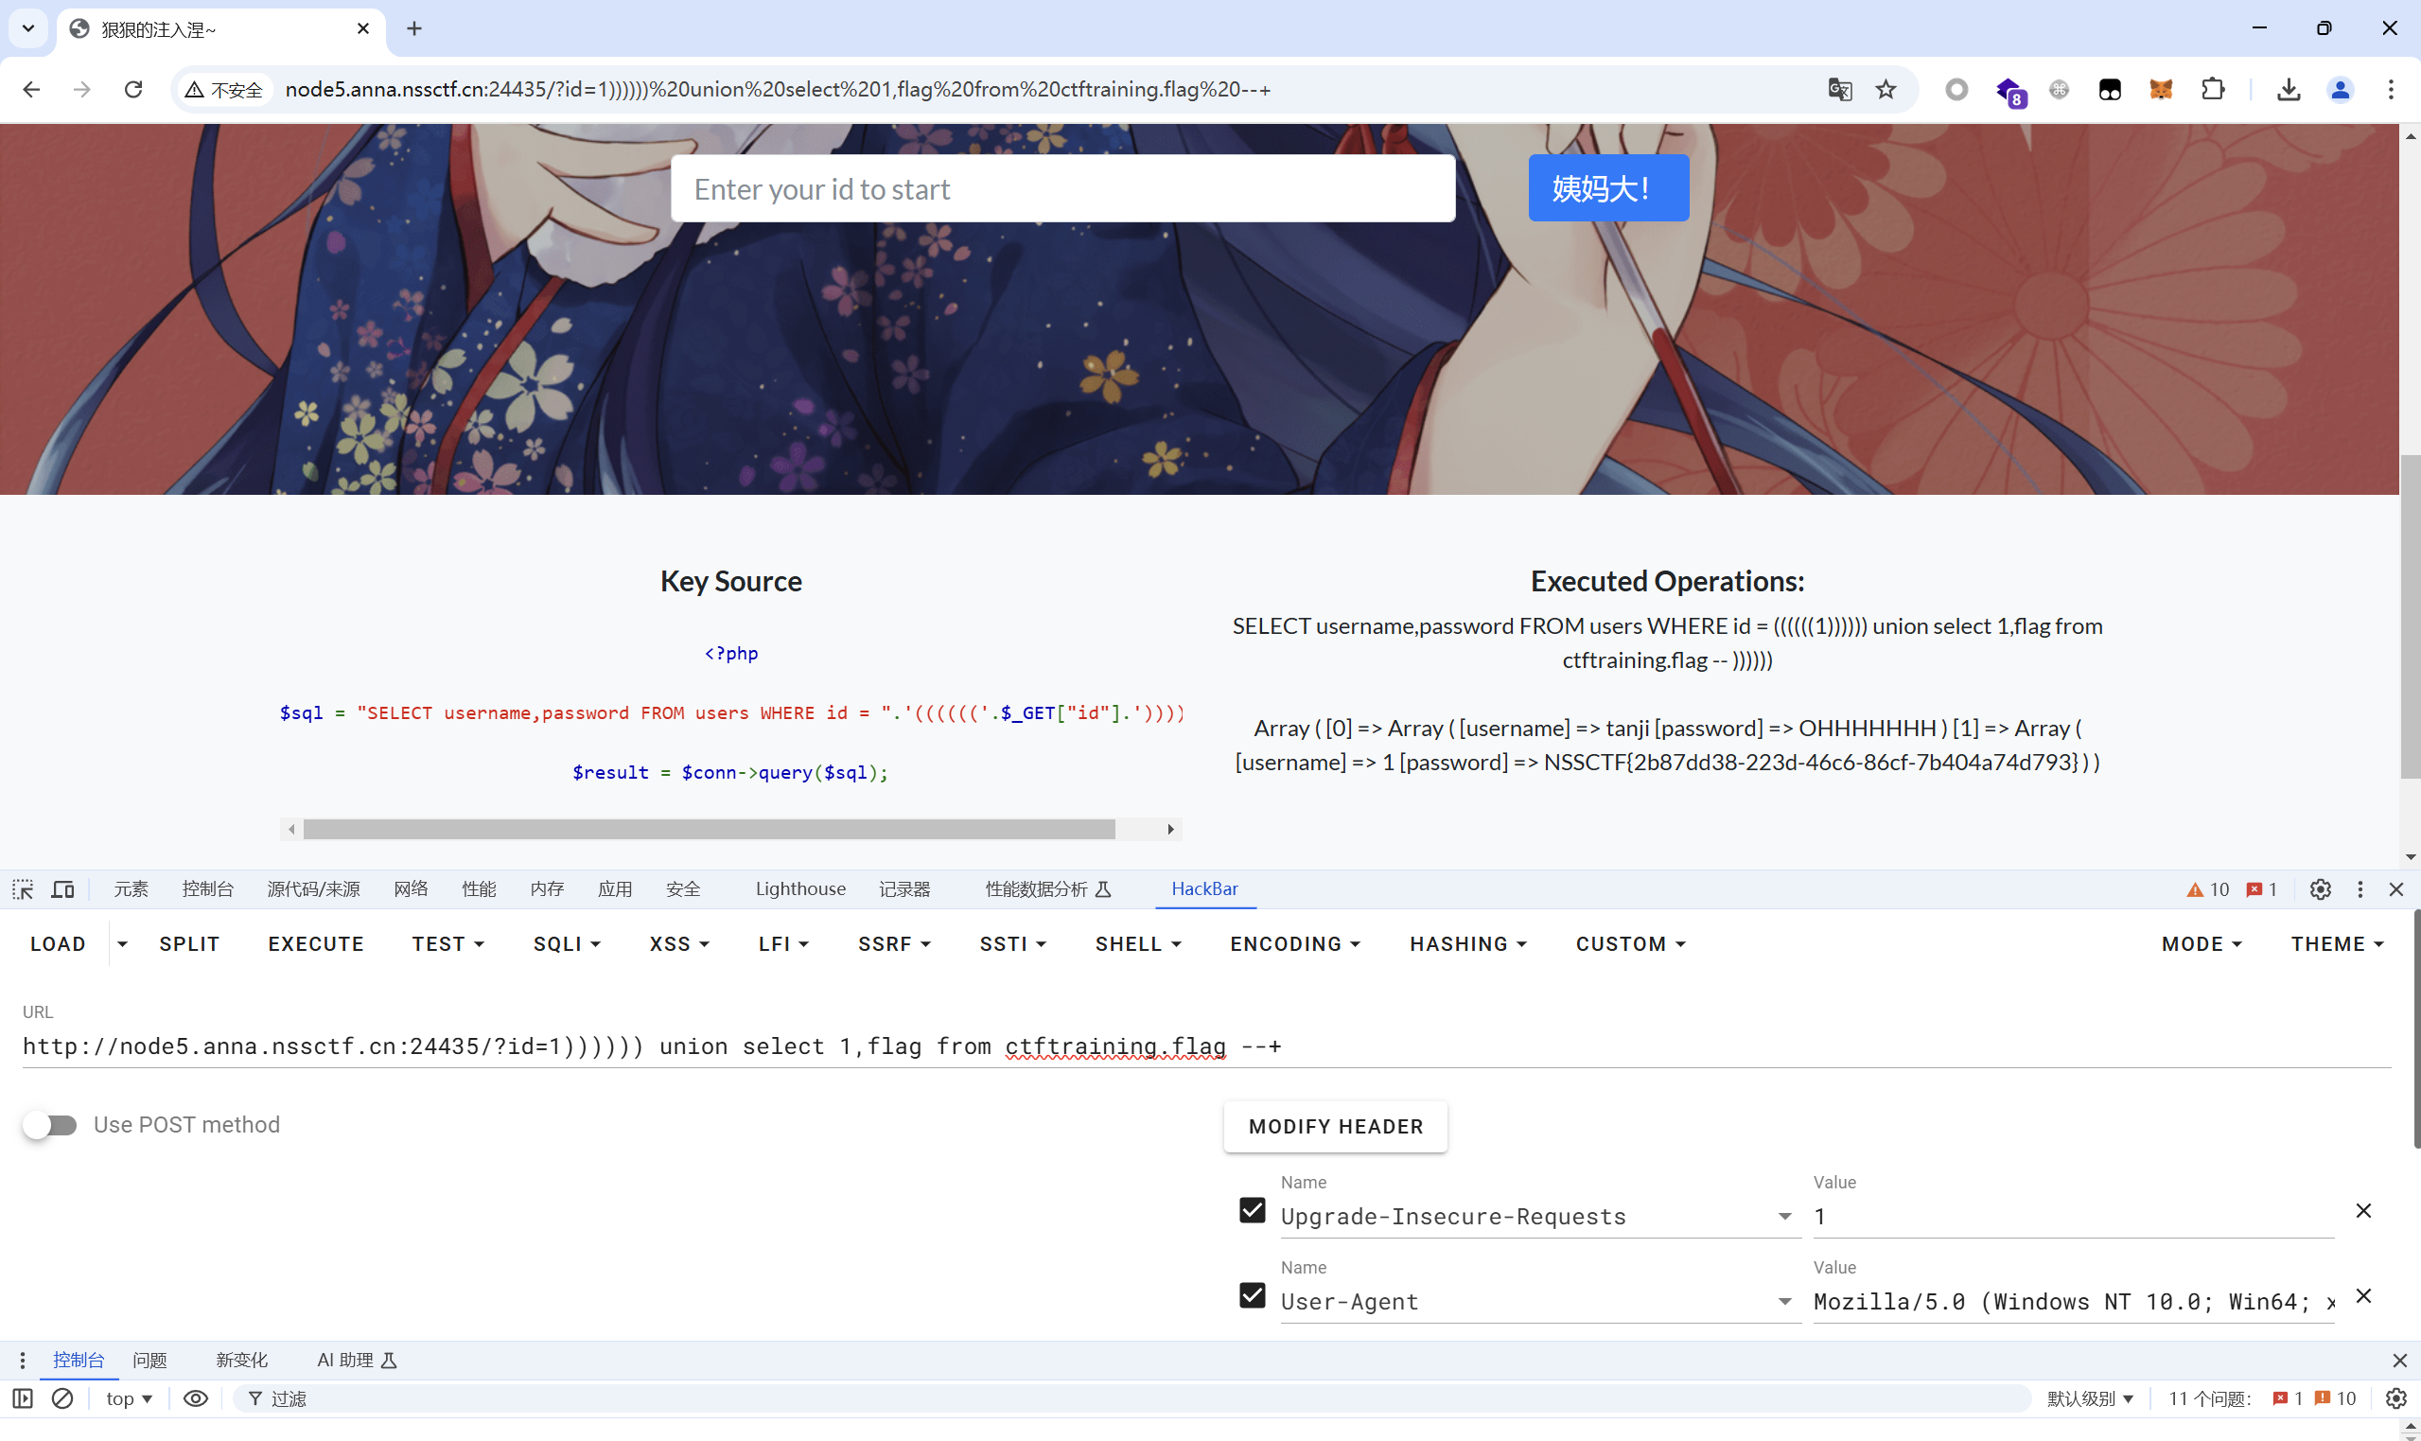2421x1441 pixels.
Task: Open the MODE dropdown menu
Action: coord(2202,944)
